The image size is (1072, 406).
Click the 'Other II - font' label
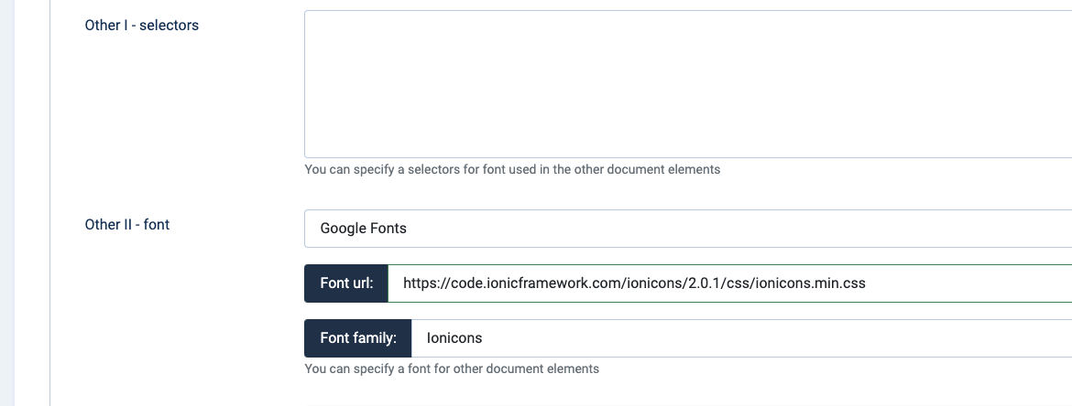(x=126, y=224)
